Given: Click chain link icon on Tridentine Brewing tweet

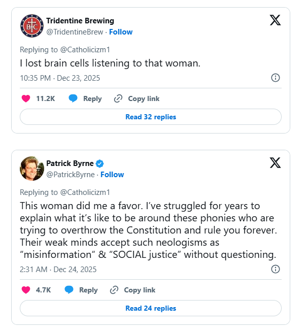Looking at the screenshot, I should pos(118,98).
